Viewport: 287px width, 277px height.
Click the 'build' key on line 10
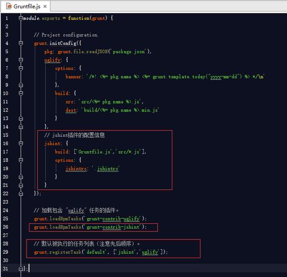coord(61,93)
